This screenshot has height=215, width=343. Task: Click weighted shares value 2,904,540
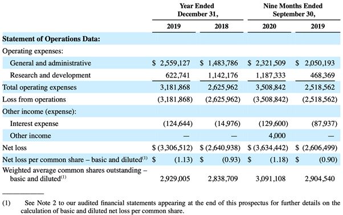(x=320, y=179)
